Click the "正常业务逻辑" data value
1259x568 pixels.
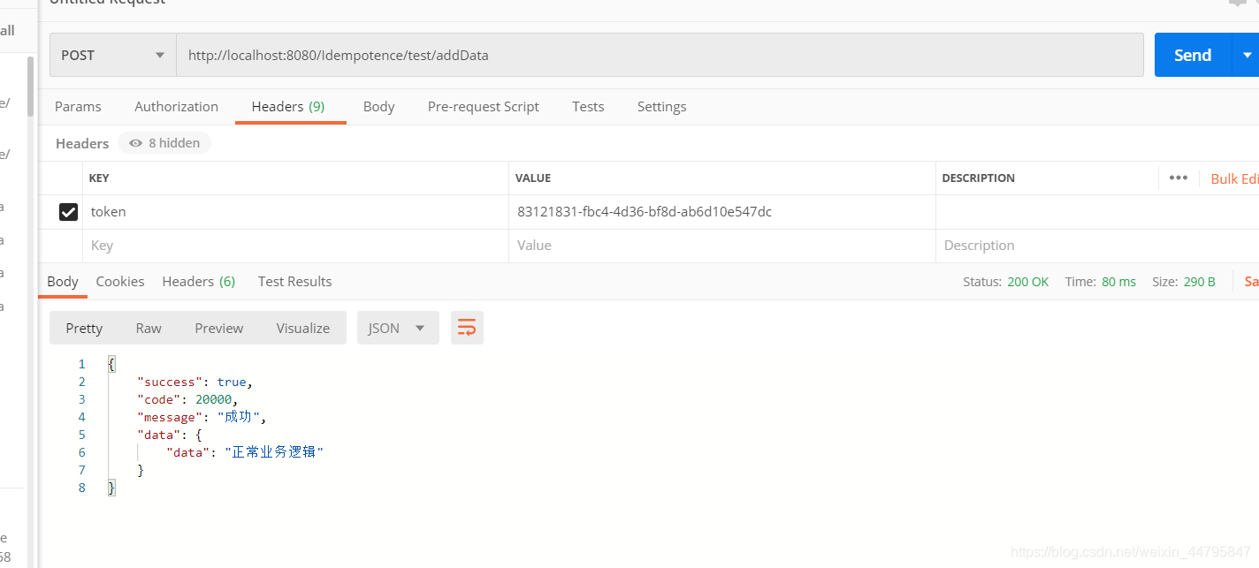(x=274, y=451)
